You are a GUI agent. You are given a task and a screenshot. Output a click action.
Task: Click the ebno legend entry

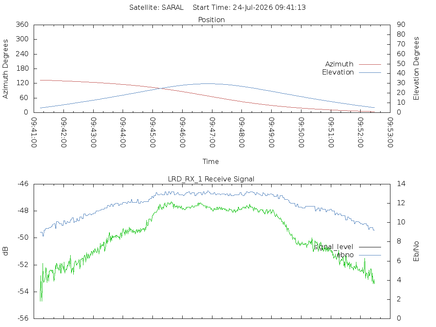345,255
